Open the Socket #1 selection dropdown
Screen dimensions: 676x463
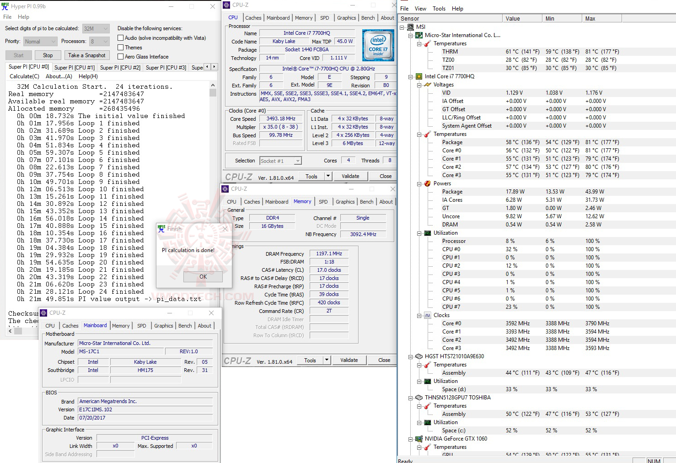pyautogui.click(x=297, y=161)
